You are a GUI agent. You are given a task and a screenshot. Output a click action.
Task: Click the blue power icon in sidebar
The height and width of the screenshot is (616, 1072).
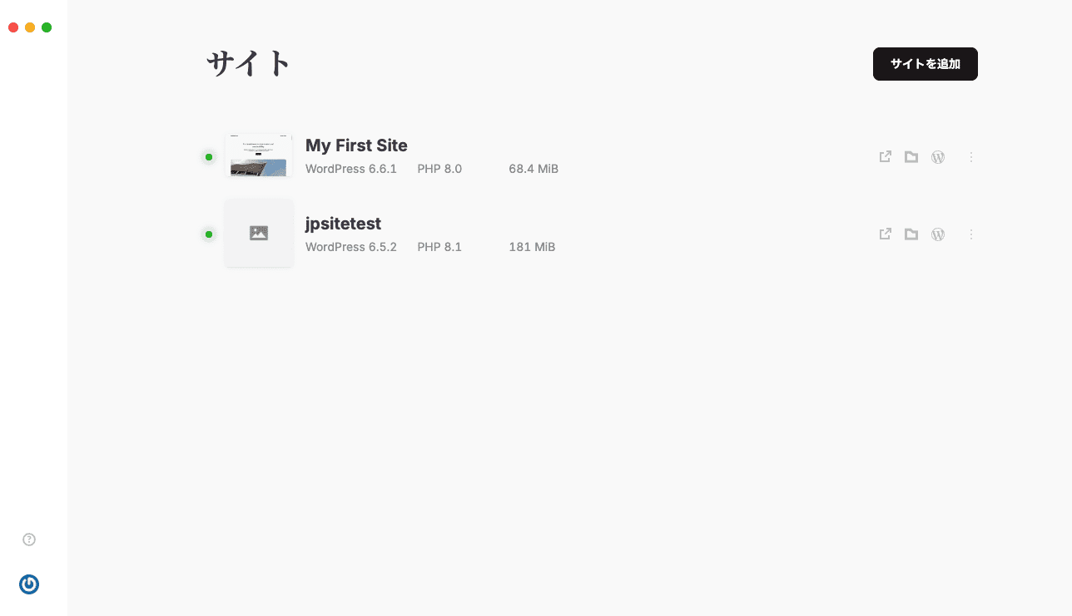click(x=29, y=584)
